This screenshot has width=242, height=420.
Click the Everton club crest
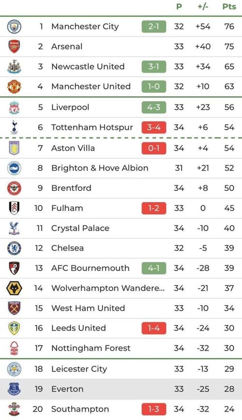click(14, 389)
